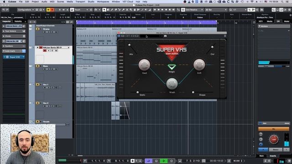Viewport: 292px width, 164px height.
Task: Open the Touch automation mode dropdown
Action: 81,10
